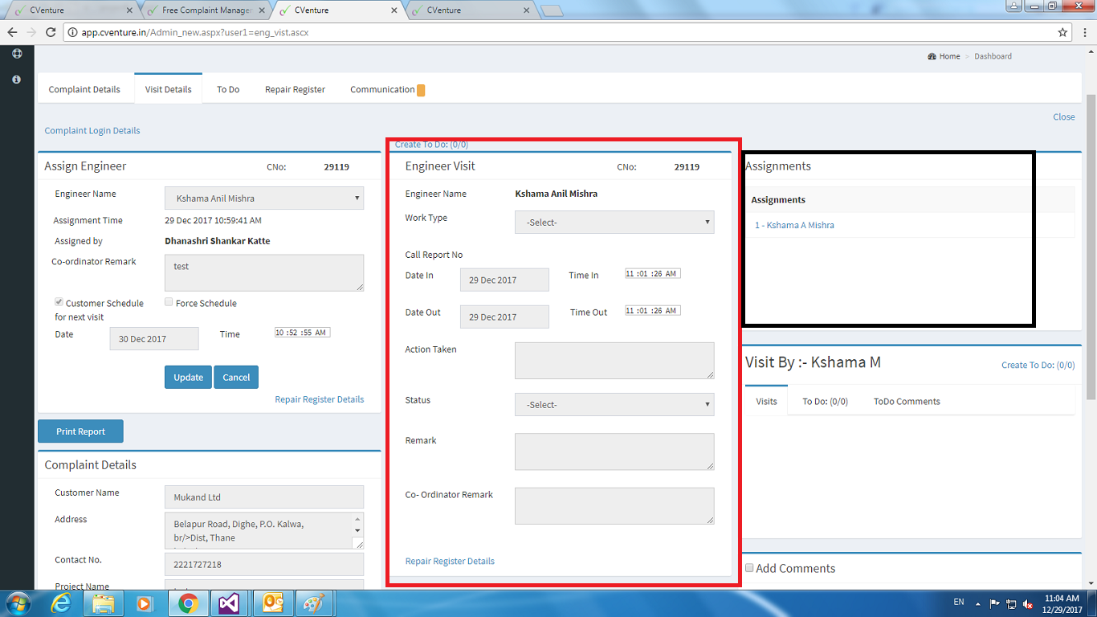Open ToDo Comments sub-tab
Viewport: 1097px width, 617px height.
tap(907, 401)
